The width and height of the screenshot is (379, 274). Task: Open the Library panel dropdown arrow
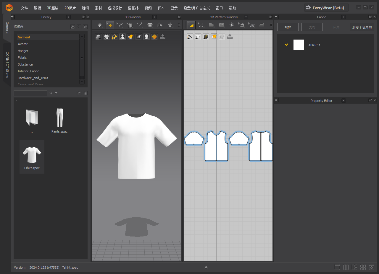tap(69, 17)
